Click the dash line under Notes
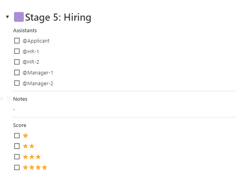The image size is (249, 176). click(x=14, y=109)
